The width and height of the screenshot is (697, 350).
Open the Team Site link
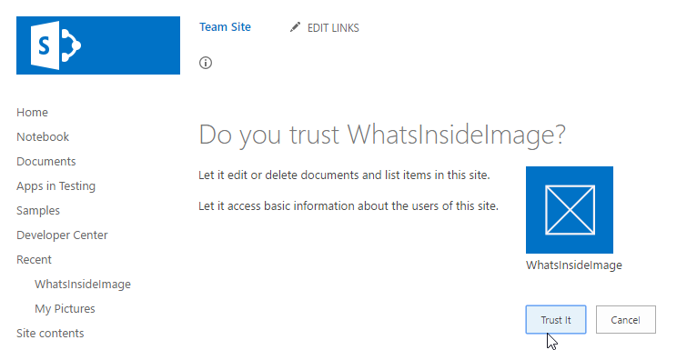pyautogui.click(x=225, y=27)
